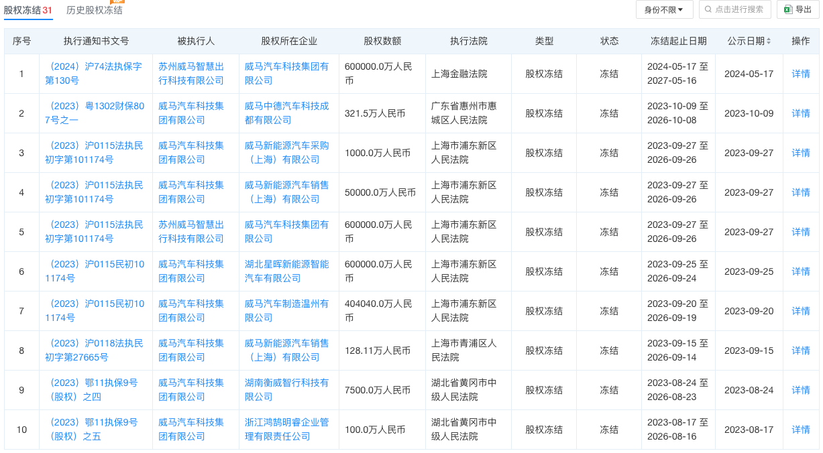Open 威马汽车科技集团有限公司 executed party in row 2
Image resolution: width=823 pixels, height=453 pixels.
[191, 113]
